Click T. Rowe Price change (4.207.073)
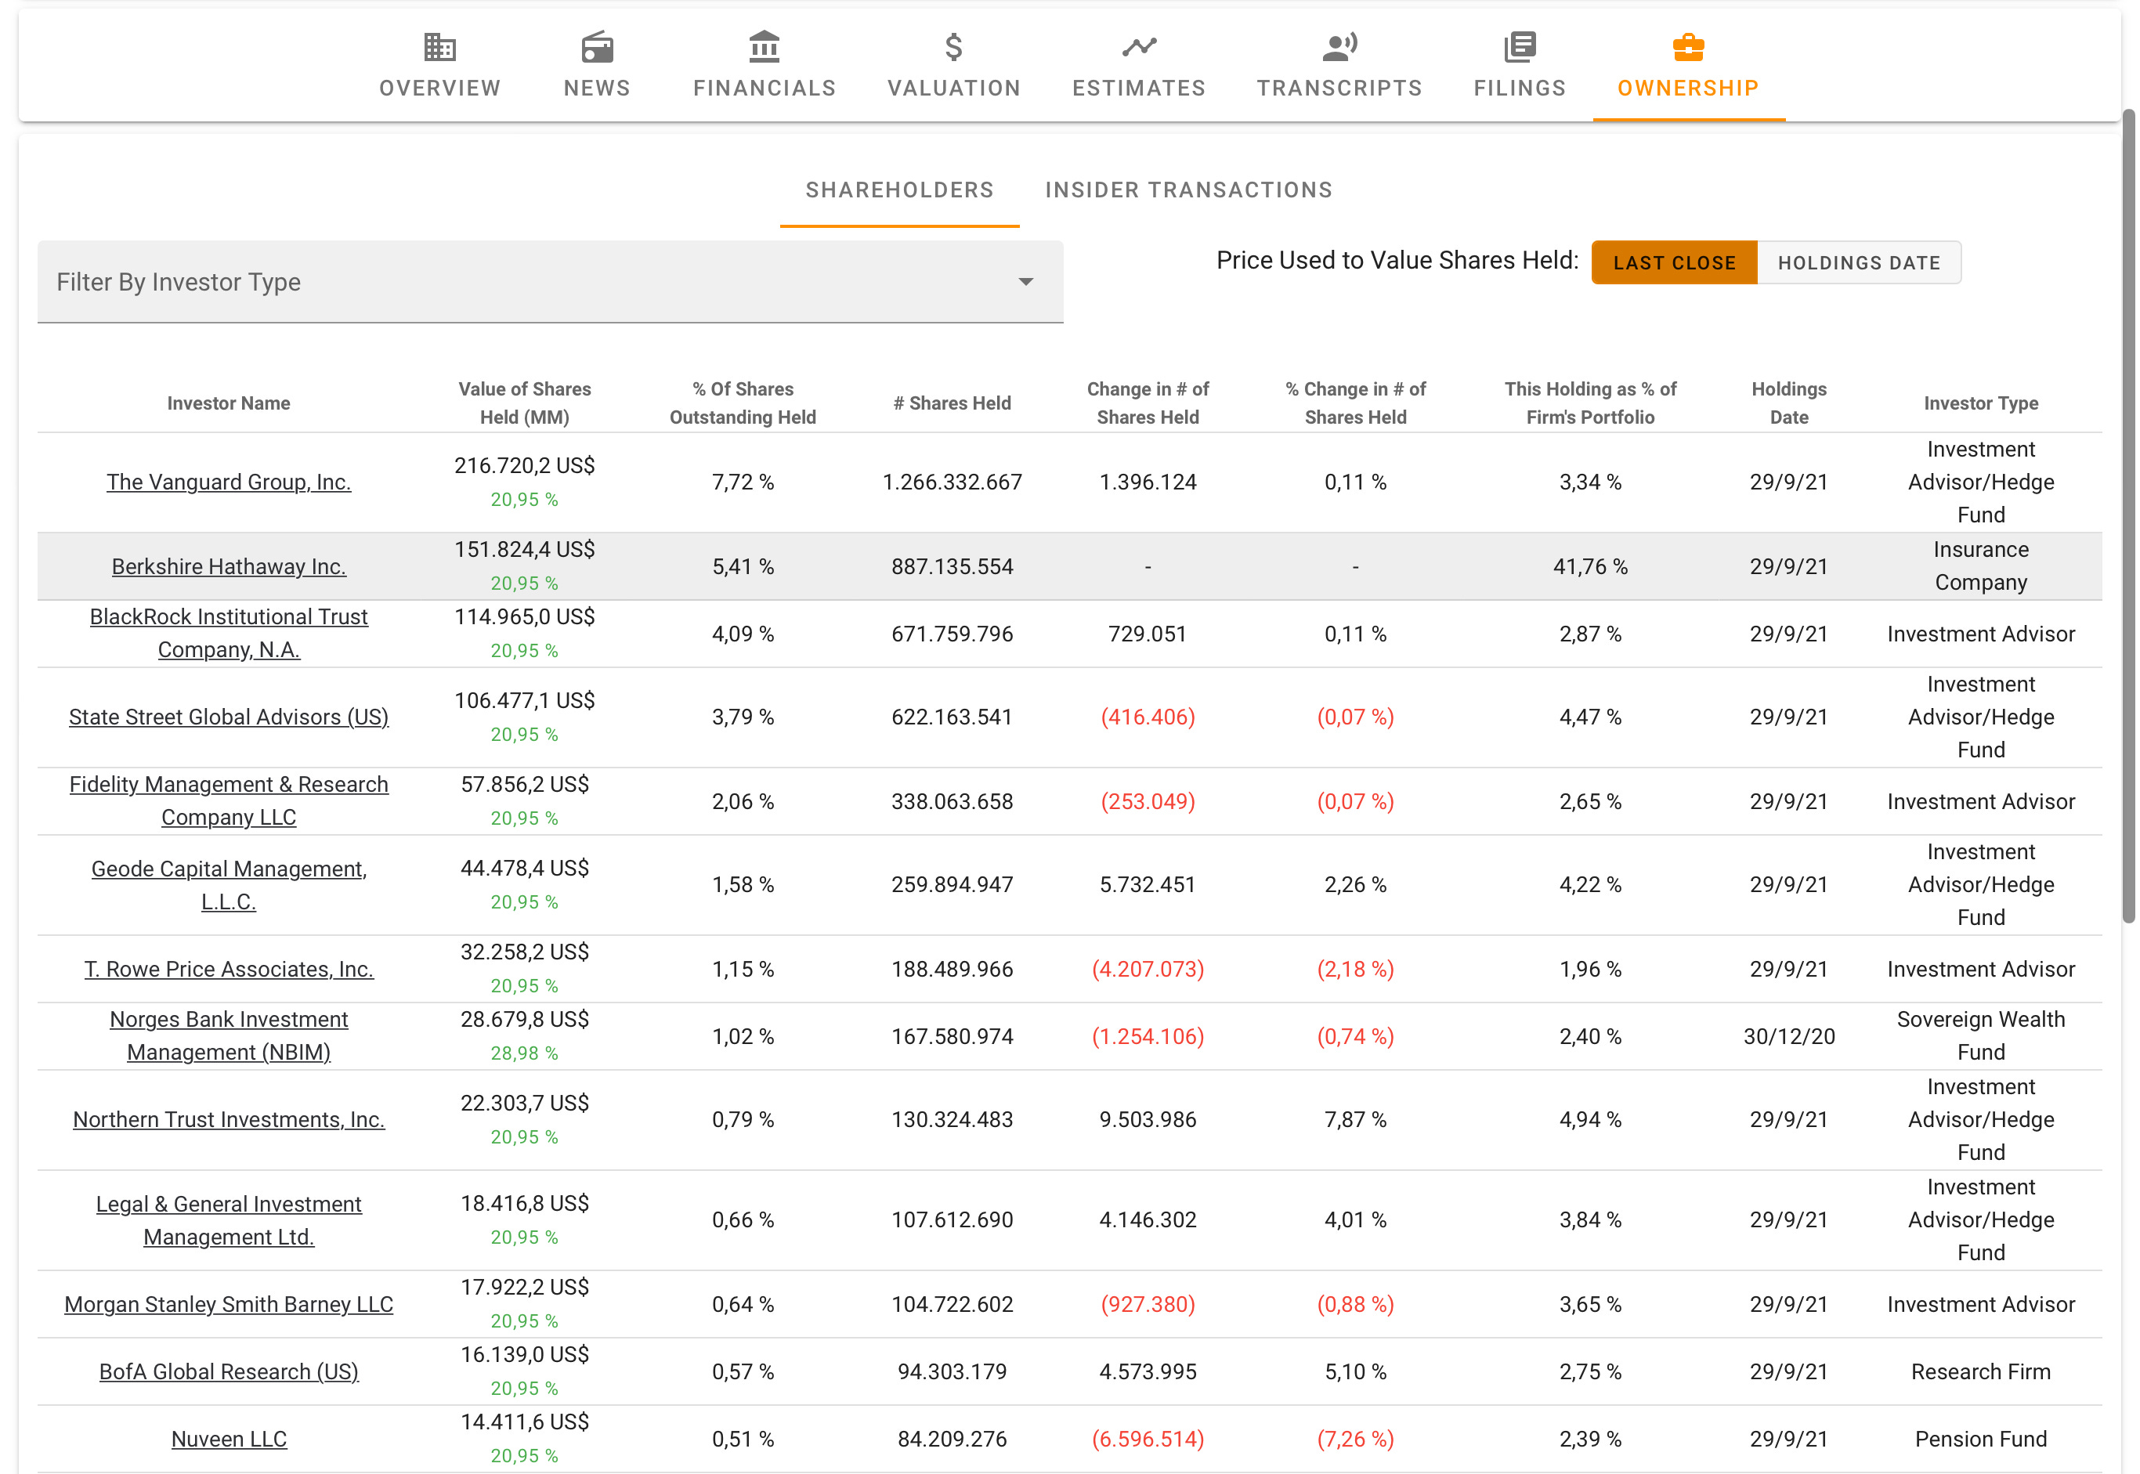Viewport: 2140px width, 1474px height. [1148, 969]
